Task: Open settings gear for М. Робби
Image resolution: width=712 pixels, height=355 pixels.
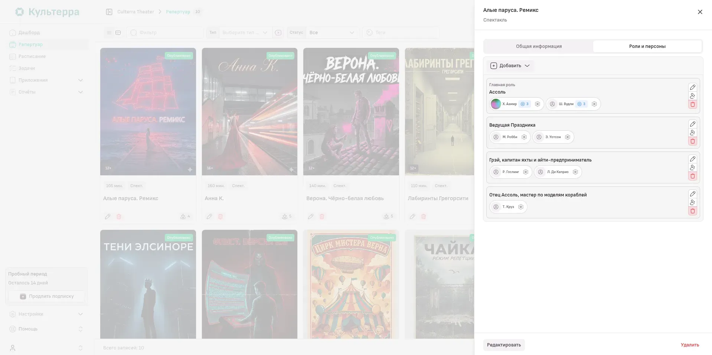Action: coord(524,137)
